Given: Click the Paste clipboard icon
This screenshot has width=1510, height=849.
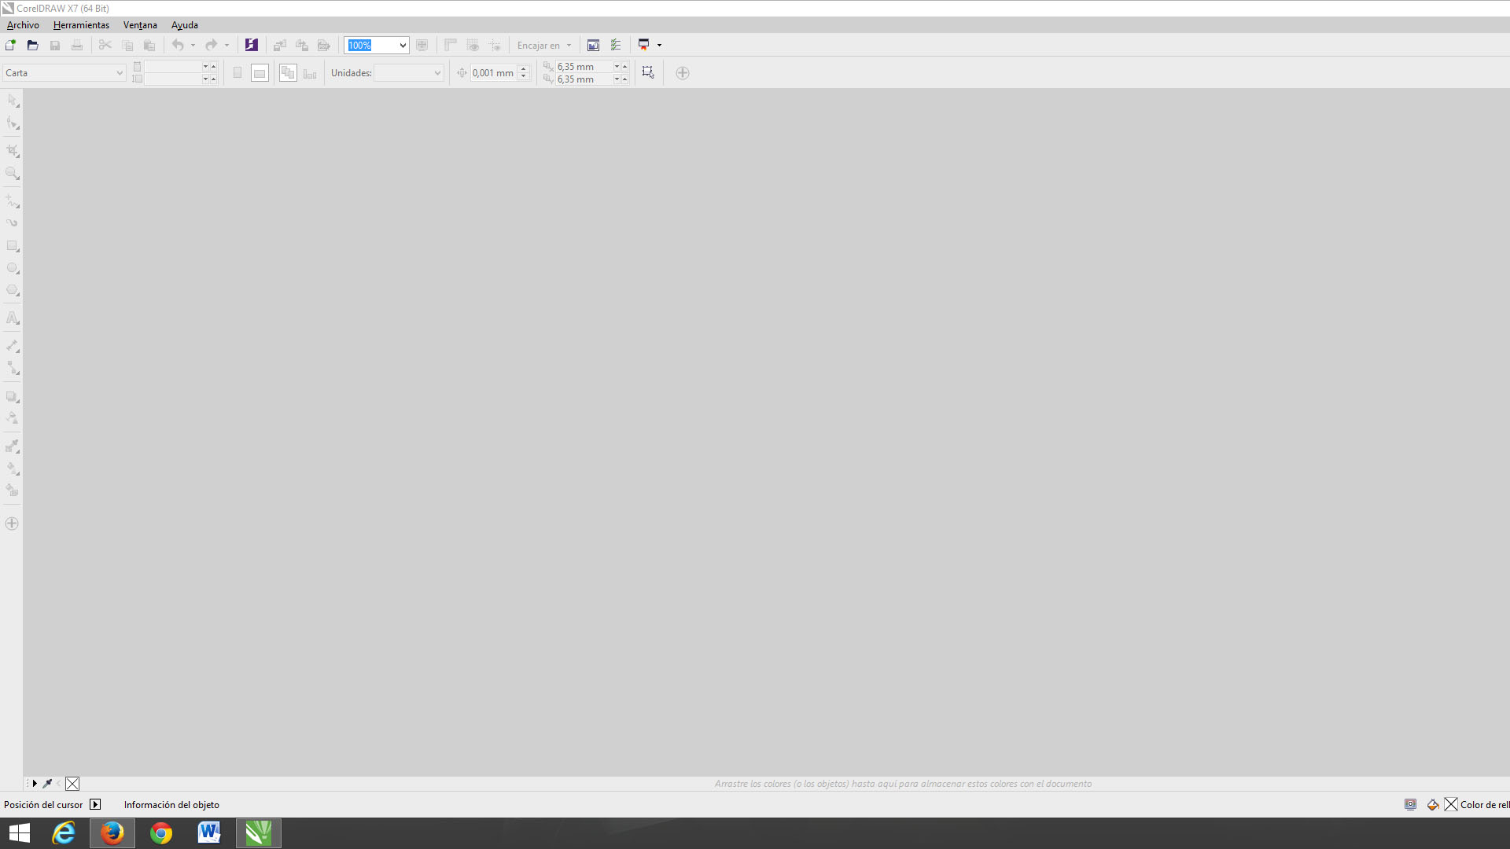Looking at the screenshot, I should coord(149,45).
